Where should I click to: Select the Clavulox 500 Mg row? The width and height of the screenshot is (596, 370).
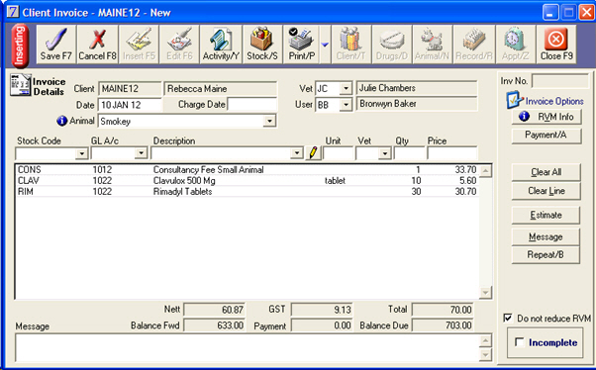coord(248,180)
